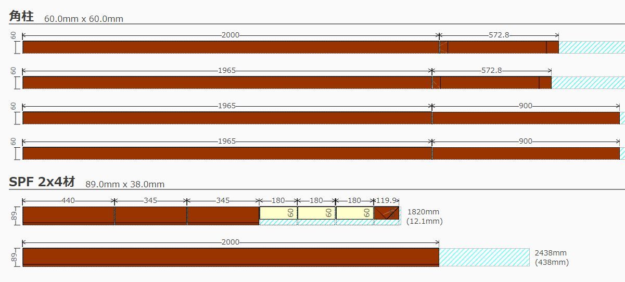
Task: Select the 900 brown piece in fourth 角柱 row
Action: tap(526, 153)
